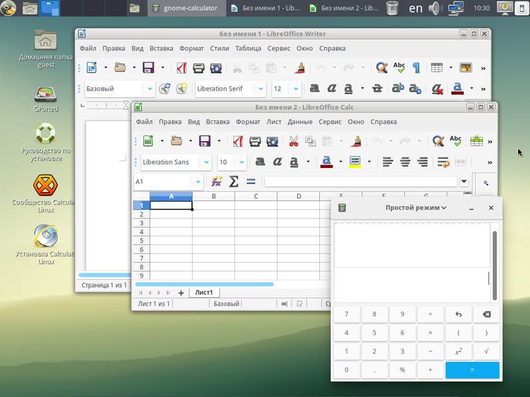The image size is (530, 397).
Task: Click equals Function icon in Calc formula bar
Action: pyautogui.click(x=251, y=181)
